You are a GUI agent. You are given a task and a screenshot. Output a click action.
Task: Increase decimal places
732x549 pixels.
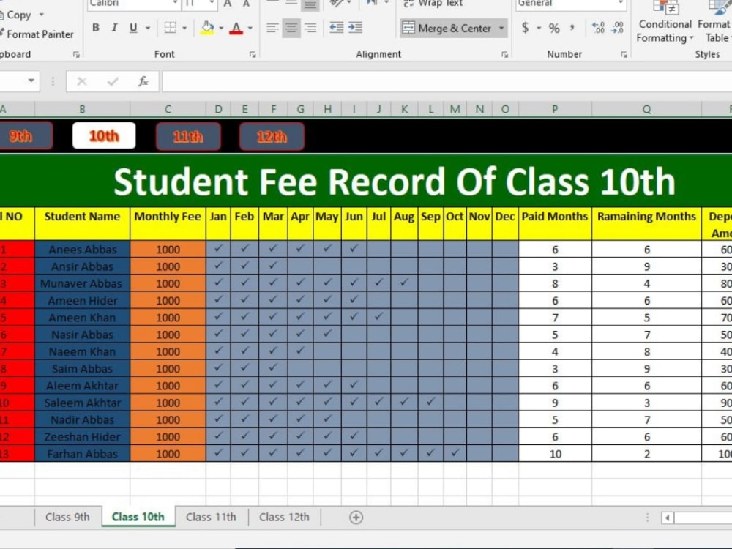click(598, 28)
